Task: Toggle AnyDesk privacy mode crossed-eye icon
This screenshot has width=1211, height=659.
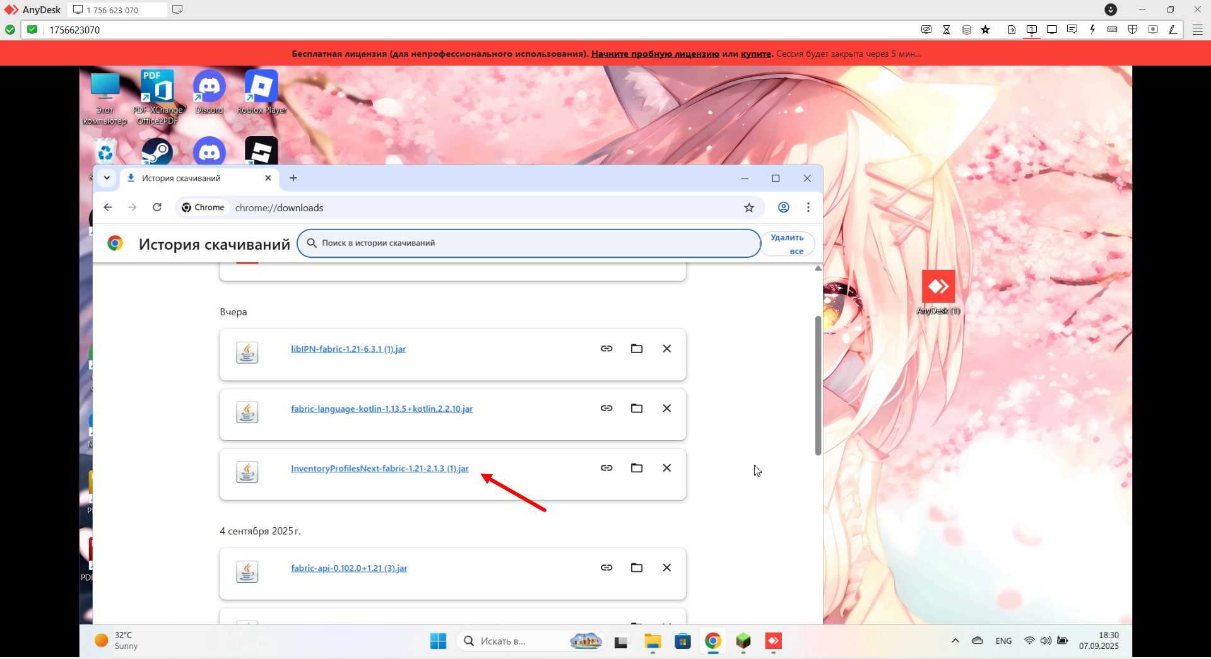Action: [926, 30]
